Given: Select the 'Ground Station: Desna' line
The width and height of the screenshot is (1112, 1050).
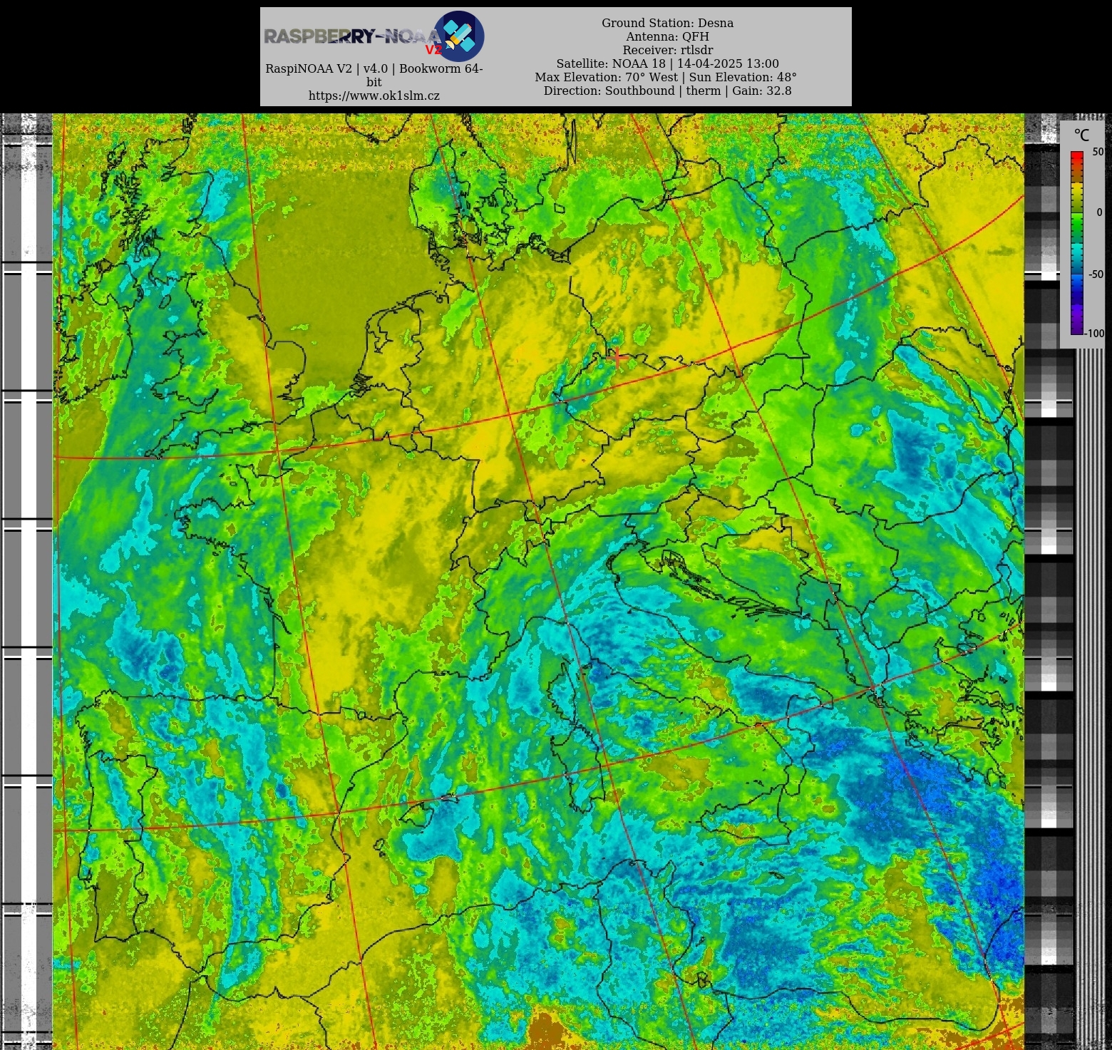Looking at the screenshot, I should tap(667, 23).
